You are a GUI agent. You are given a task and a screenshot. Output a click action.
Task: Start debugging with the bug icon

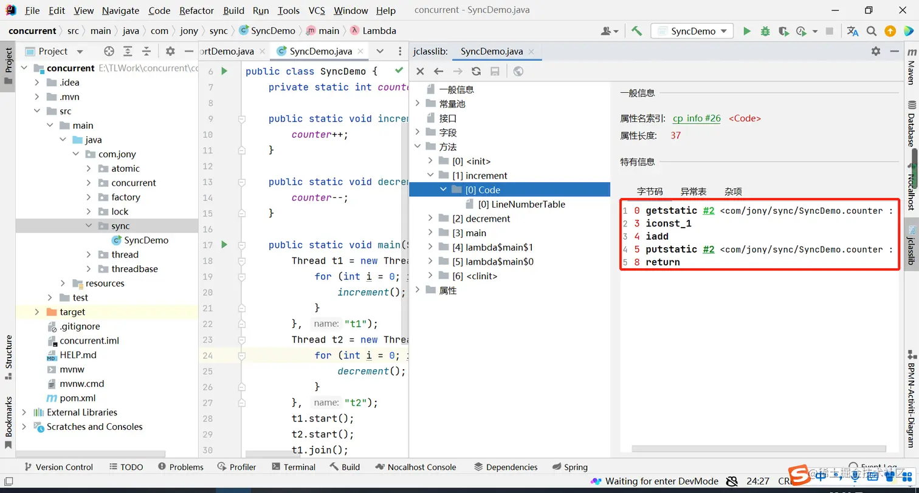click(765, 31)
